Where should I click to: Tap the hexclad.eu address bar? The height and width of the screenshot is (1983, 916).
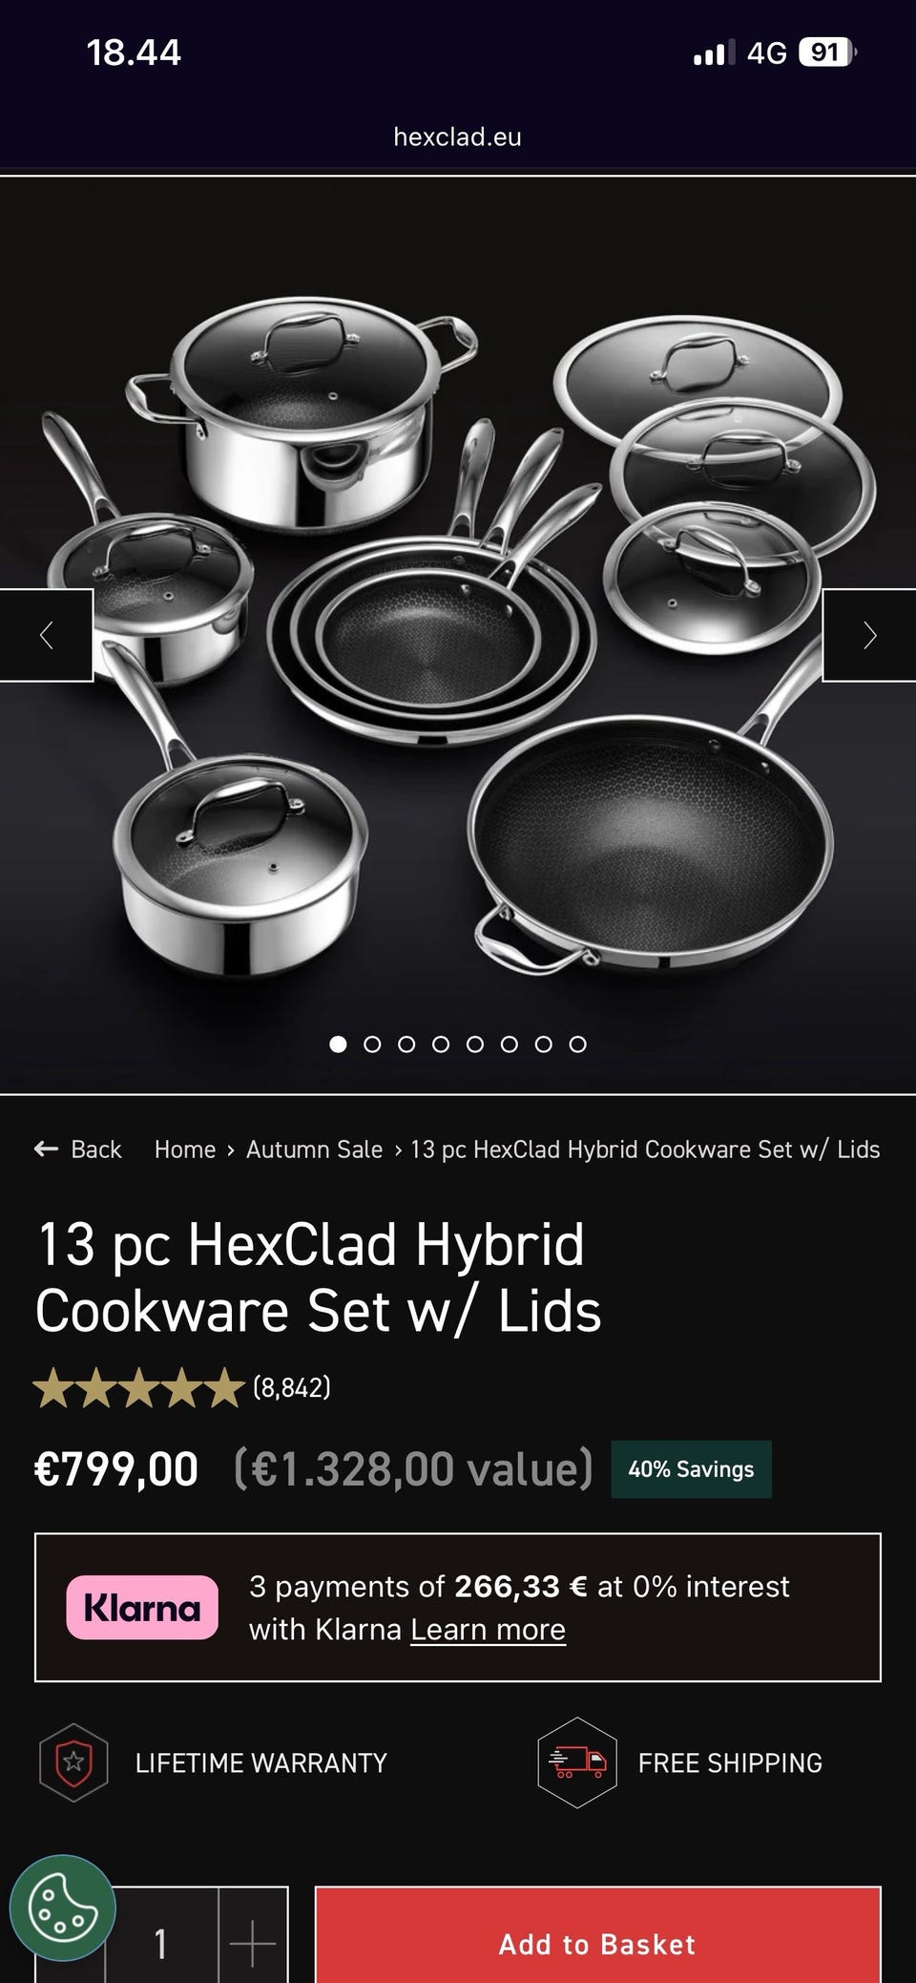point(458,137)
